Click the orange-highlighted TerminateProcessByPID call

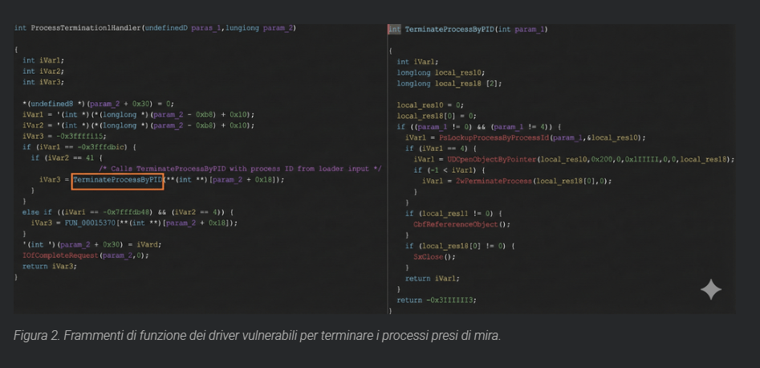[x=117, y=180]
